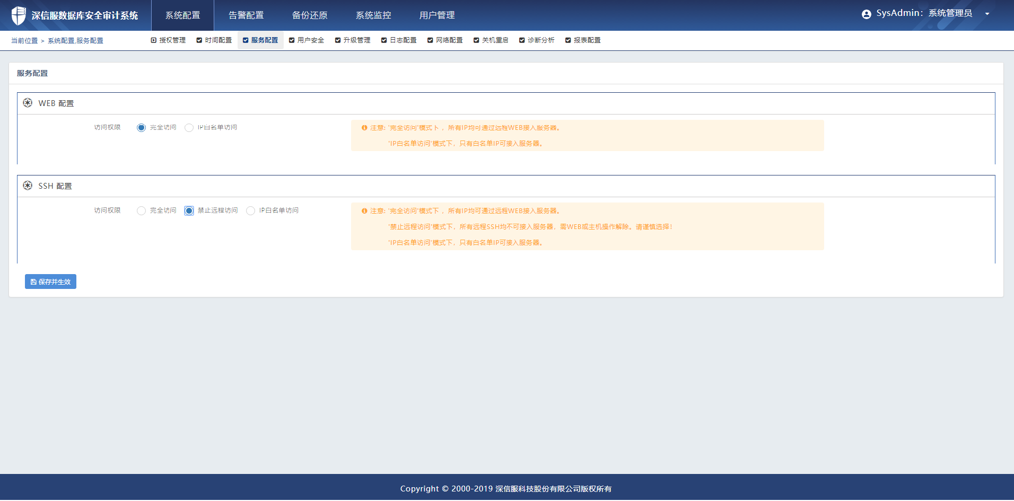This screenshot has height=501, width=1014.
Task: Click the WEB 配置 section gear icon
Action: click(x=28, y=103)
